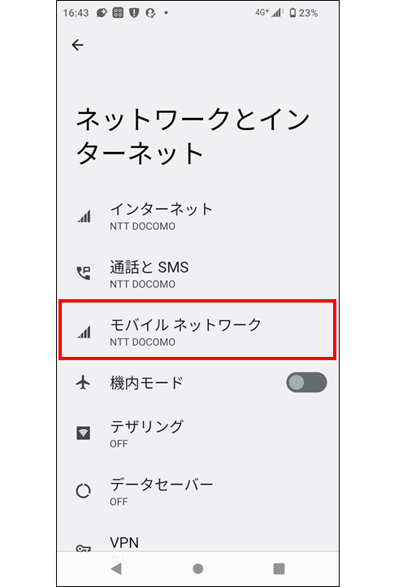
Task: Tap the phone icon beside 通話と SMS
Action: point(84,273)
